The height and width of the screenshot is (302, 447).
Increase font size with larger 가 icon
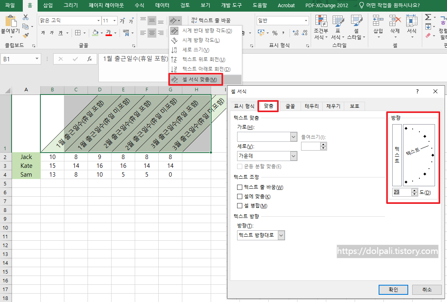tap(122, 20)
